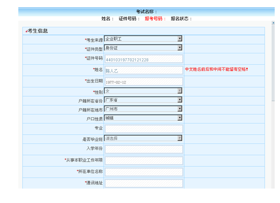Open the 性别 dropdown showing 女
Screen dimensions: 280x203
(x=143, y=91)
